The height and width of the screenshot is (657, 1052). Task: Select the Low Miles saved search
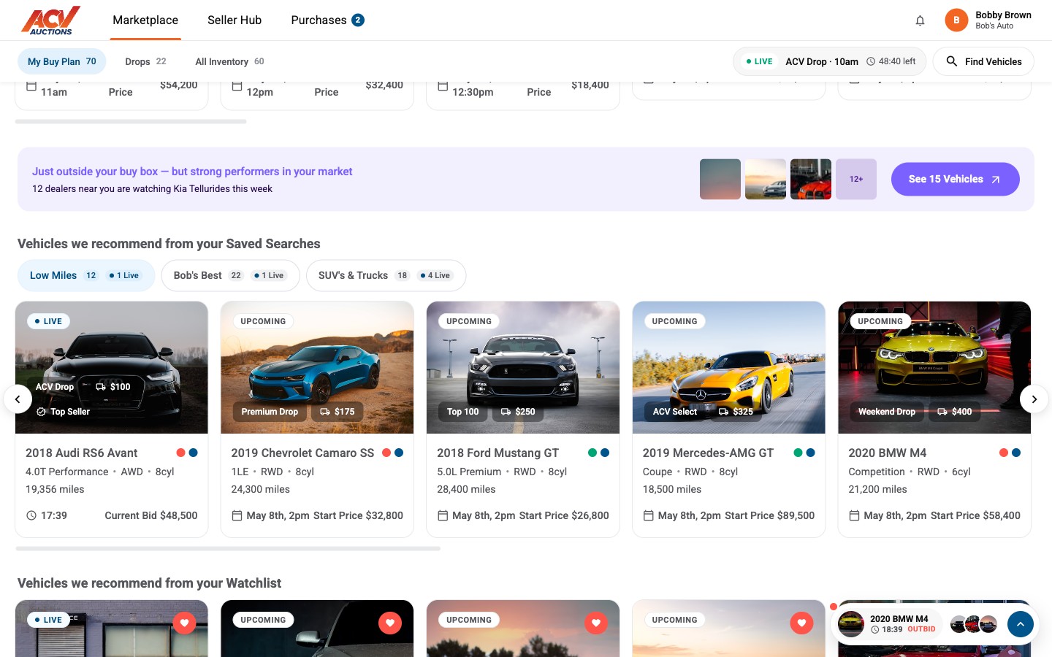click(86, 275)
